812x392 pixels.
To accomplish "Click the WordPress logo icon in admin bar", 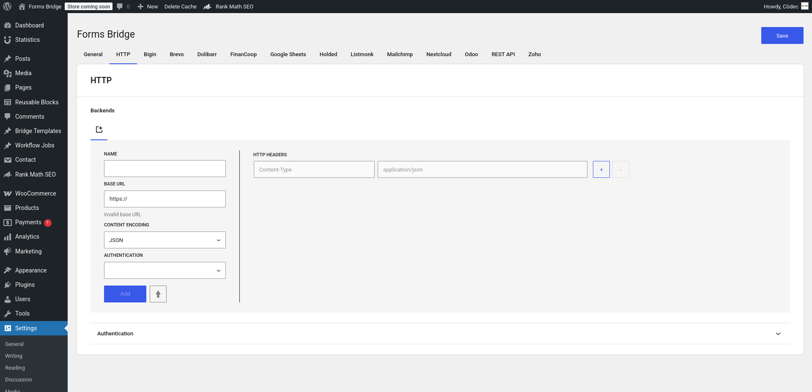I will (7, 6).
